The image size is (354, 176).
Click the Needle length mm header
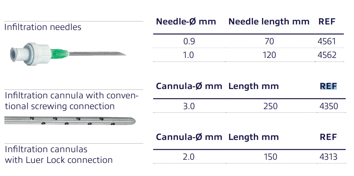pos(269,22)
